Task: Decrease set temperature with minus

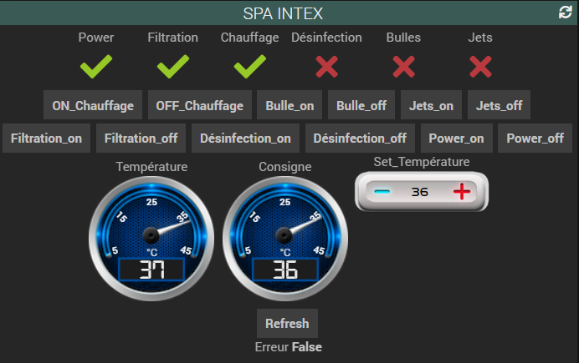Action: point(382,191)
